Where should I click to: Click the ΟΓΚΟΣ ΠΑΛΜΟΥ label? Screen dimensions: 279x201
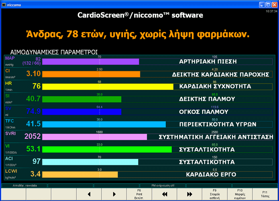click(204, 112)
